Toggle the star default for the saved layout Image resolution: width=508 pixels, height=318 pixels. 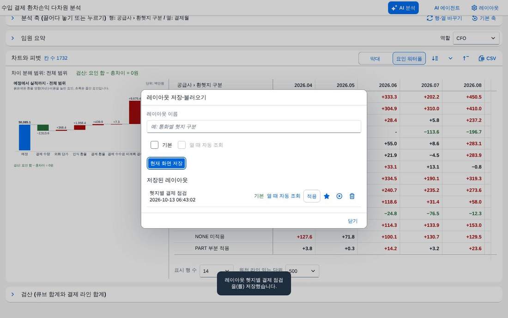click(x=327, y=196)
